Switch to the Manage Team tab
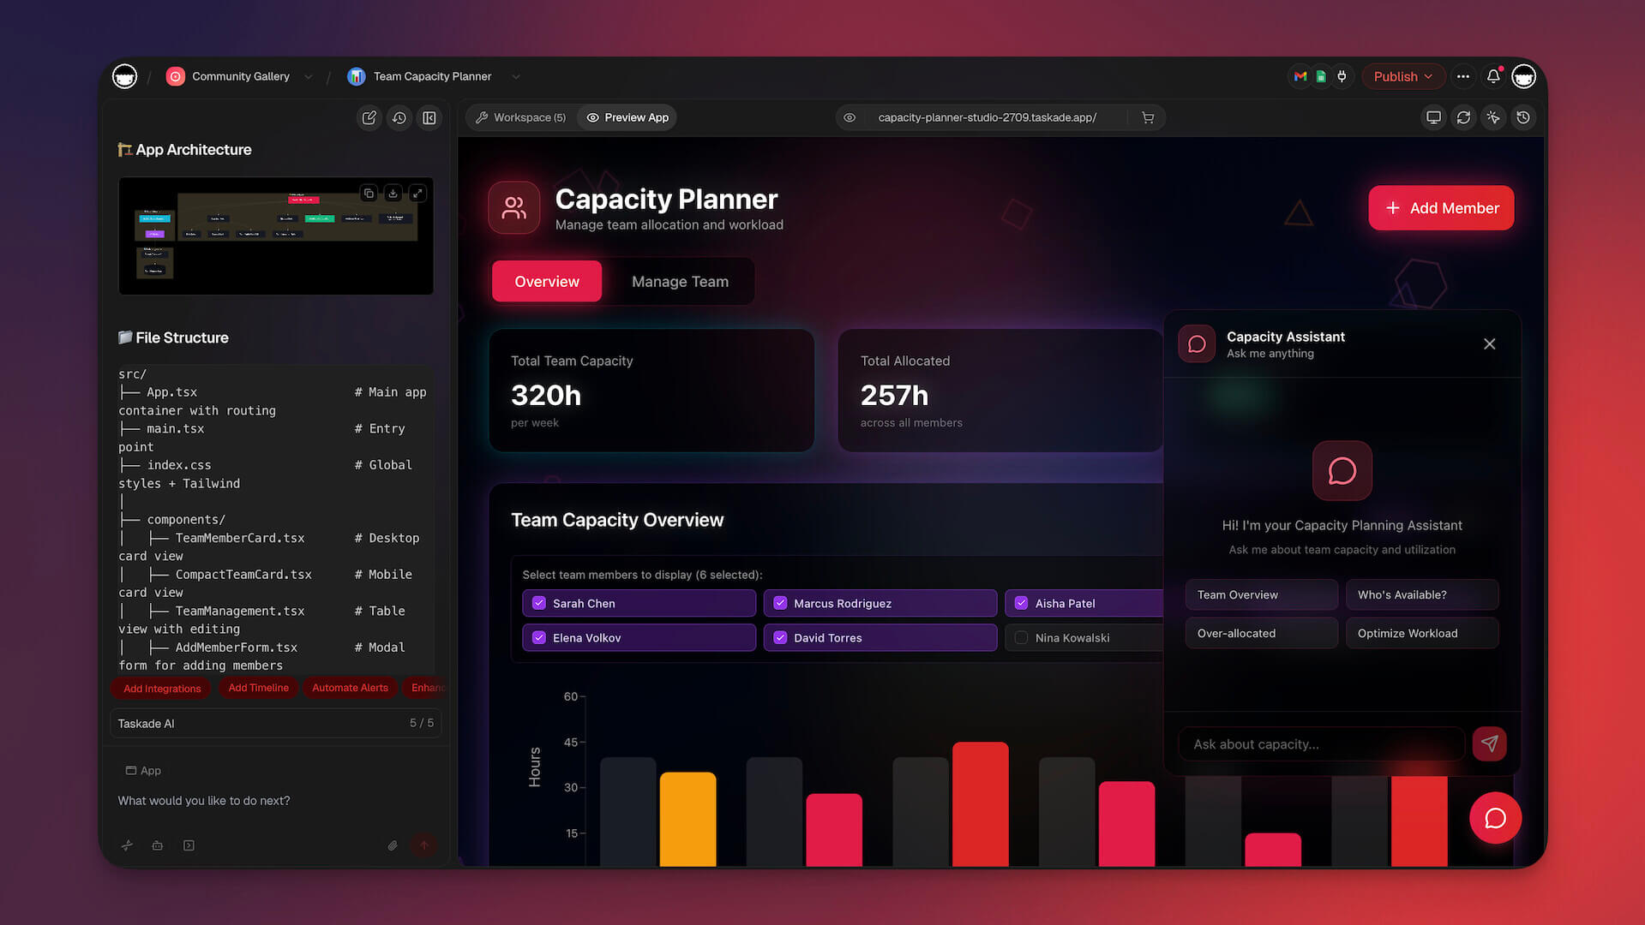This screenshot has height=925, width=1645. (680, 281)
